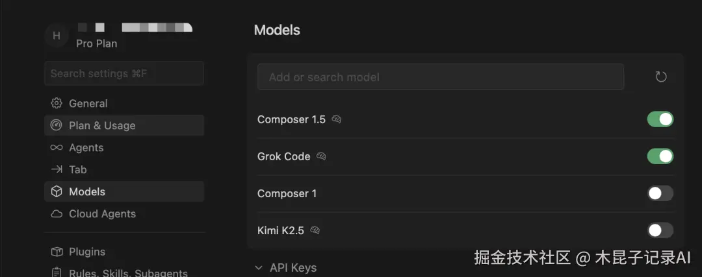Image resolution: width=702 pixels, height=277 pixels.
Task: Go to Plan & Usage settings
Action: coord(102,126)
